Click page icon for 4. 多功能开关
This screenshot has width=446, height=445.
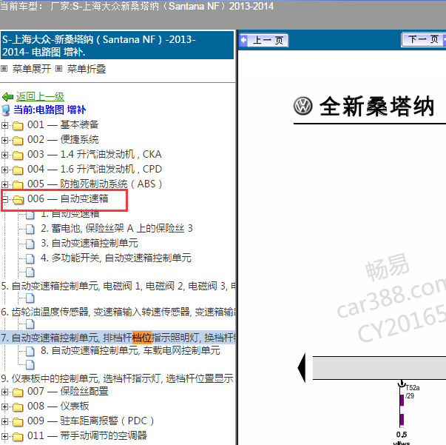coord(30,258)
